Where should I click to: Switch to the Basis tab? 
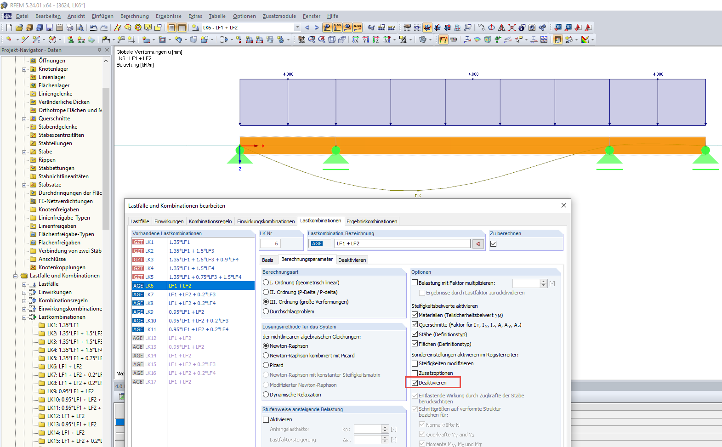267,260
